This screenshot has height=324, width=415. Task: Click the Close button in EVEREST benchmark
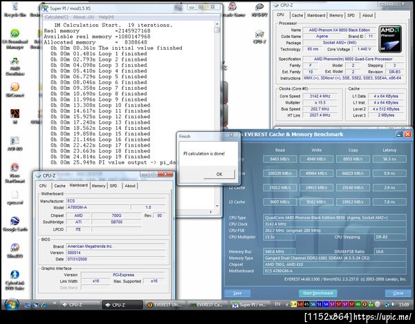pos(398,293)
